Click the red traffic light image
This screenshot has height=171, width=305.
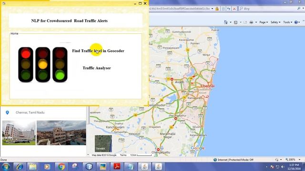(x=26, y=65)
